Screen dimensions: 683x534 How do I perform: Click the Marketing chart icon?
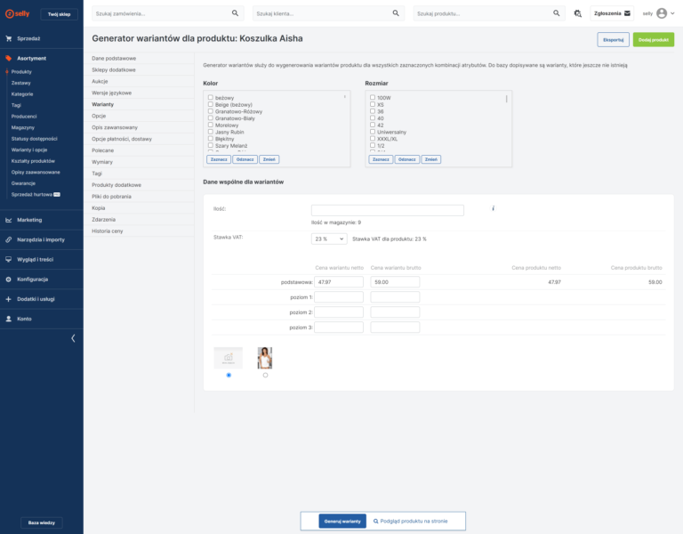point(9,219)
